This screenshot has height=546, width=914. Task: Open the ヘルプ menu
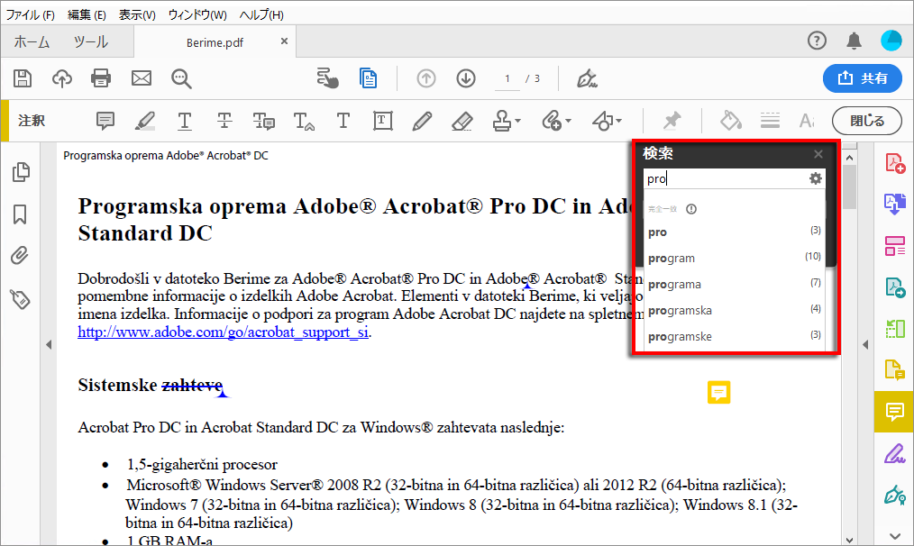point(261,14)
